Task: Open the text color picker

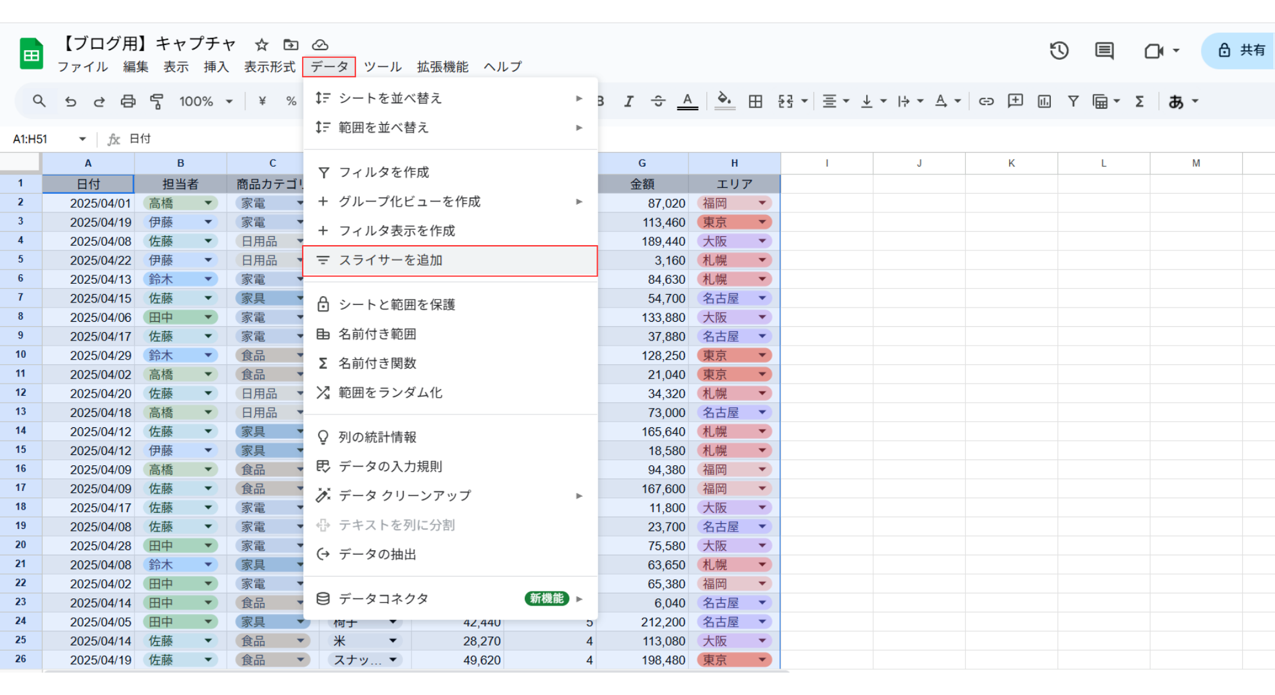Action: [x=688, y=101]
